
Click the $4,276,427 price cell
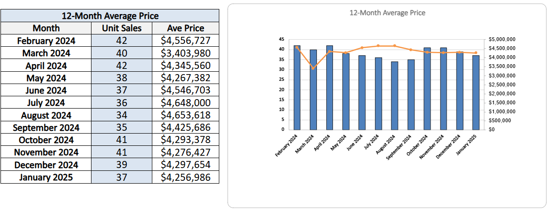(x=186, y=152)
